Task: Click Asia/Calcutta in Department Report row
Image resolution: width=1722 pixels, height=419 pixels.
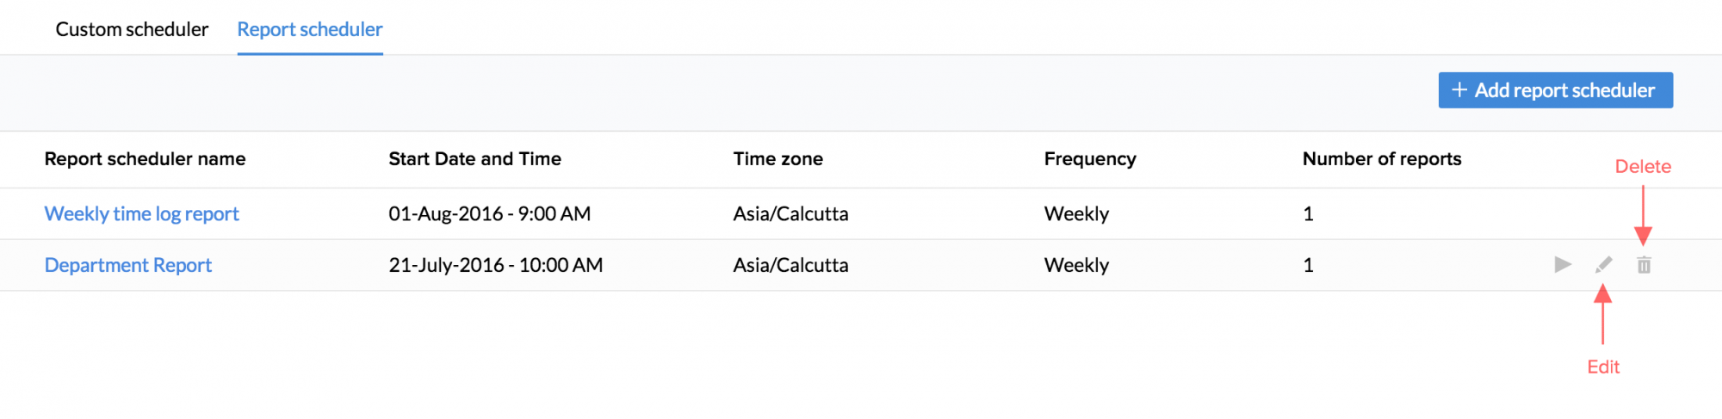Action: 790,265
